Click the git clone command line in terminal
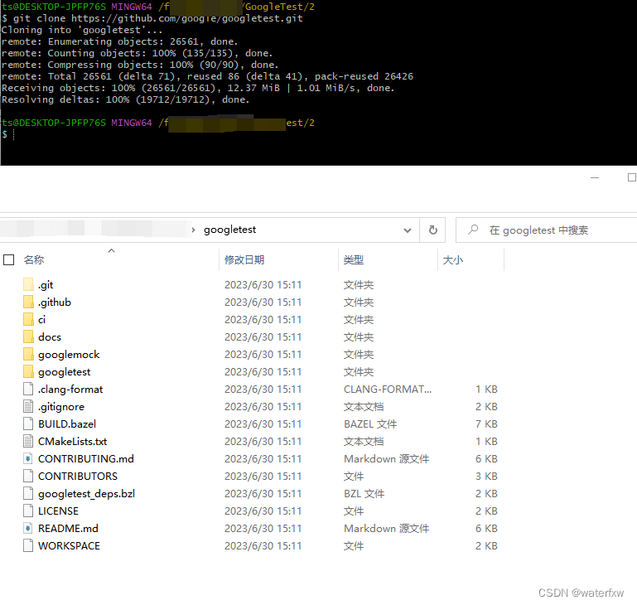The height and width of the screenshot is (605, 637). (152, 18)
